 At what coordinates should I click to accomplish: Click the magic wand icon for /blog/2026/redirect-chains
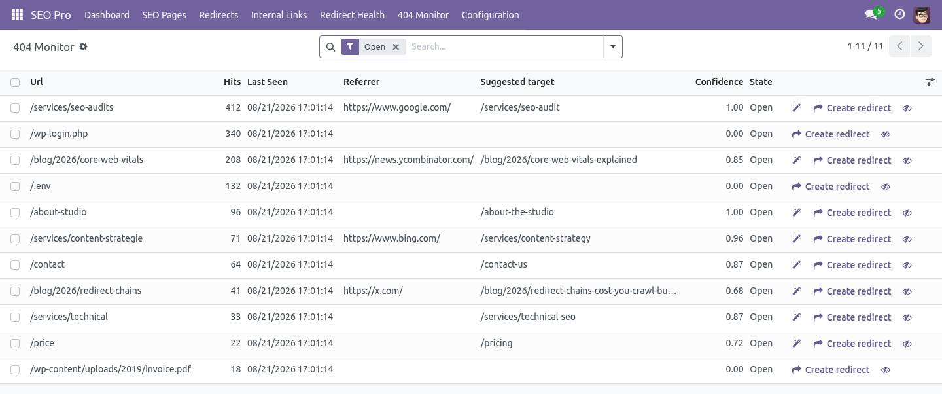click(796, 291)
